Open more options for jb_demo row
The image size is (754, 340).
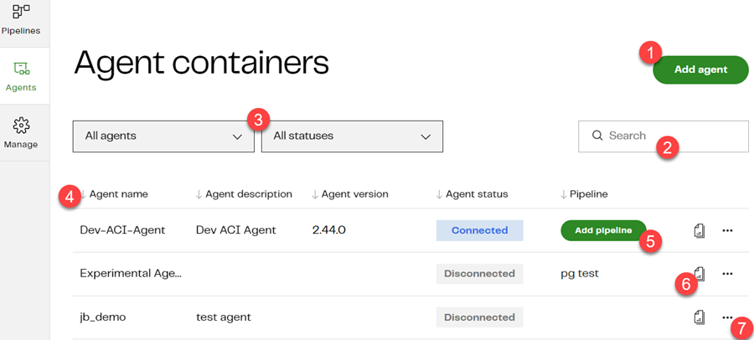tap(727, 317)
